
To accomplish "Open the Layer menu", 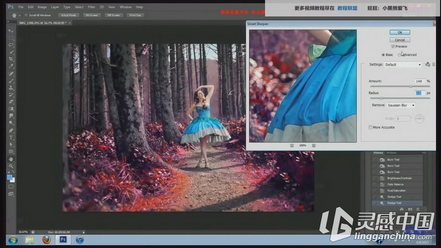I will coord(55,7).
